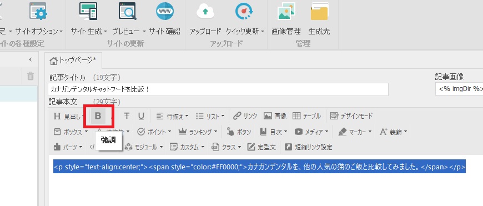Screen dimensions: 483x206
Task: Open the サイトオプション settings icon
Action: pyautogui.click(x=38, y=12)
